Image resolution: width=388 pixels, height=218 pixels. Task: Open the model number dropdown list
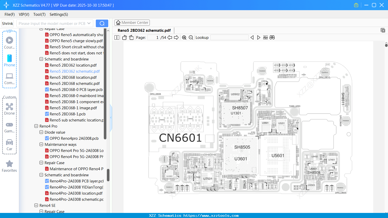click(88, 23)
